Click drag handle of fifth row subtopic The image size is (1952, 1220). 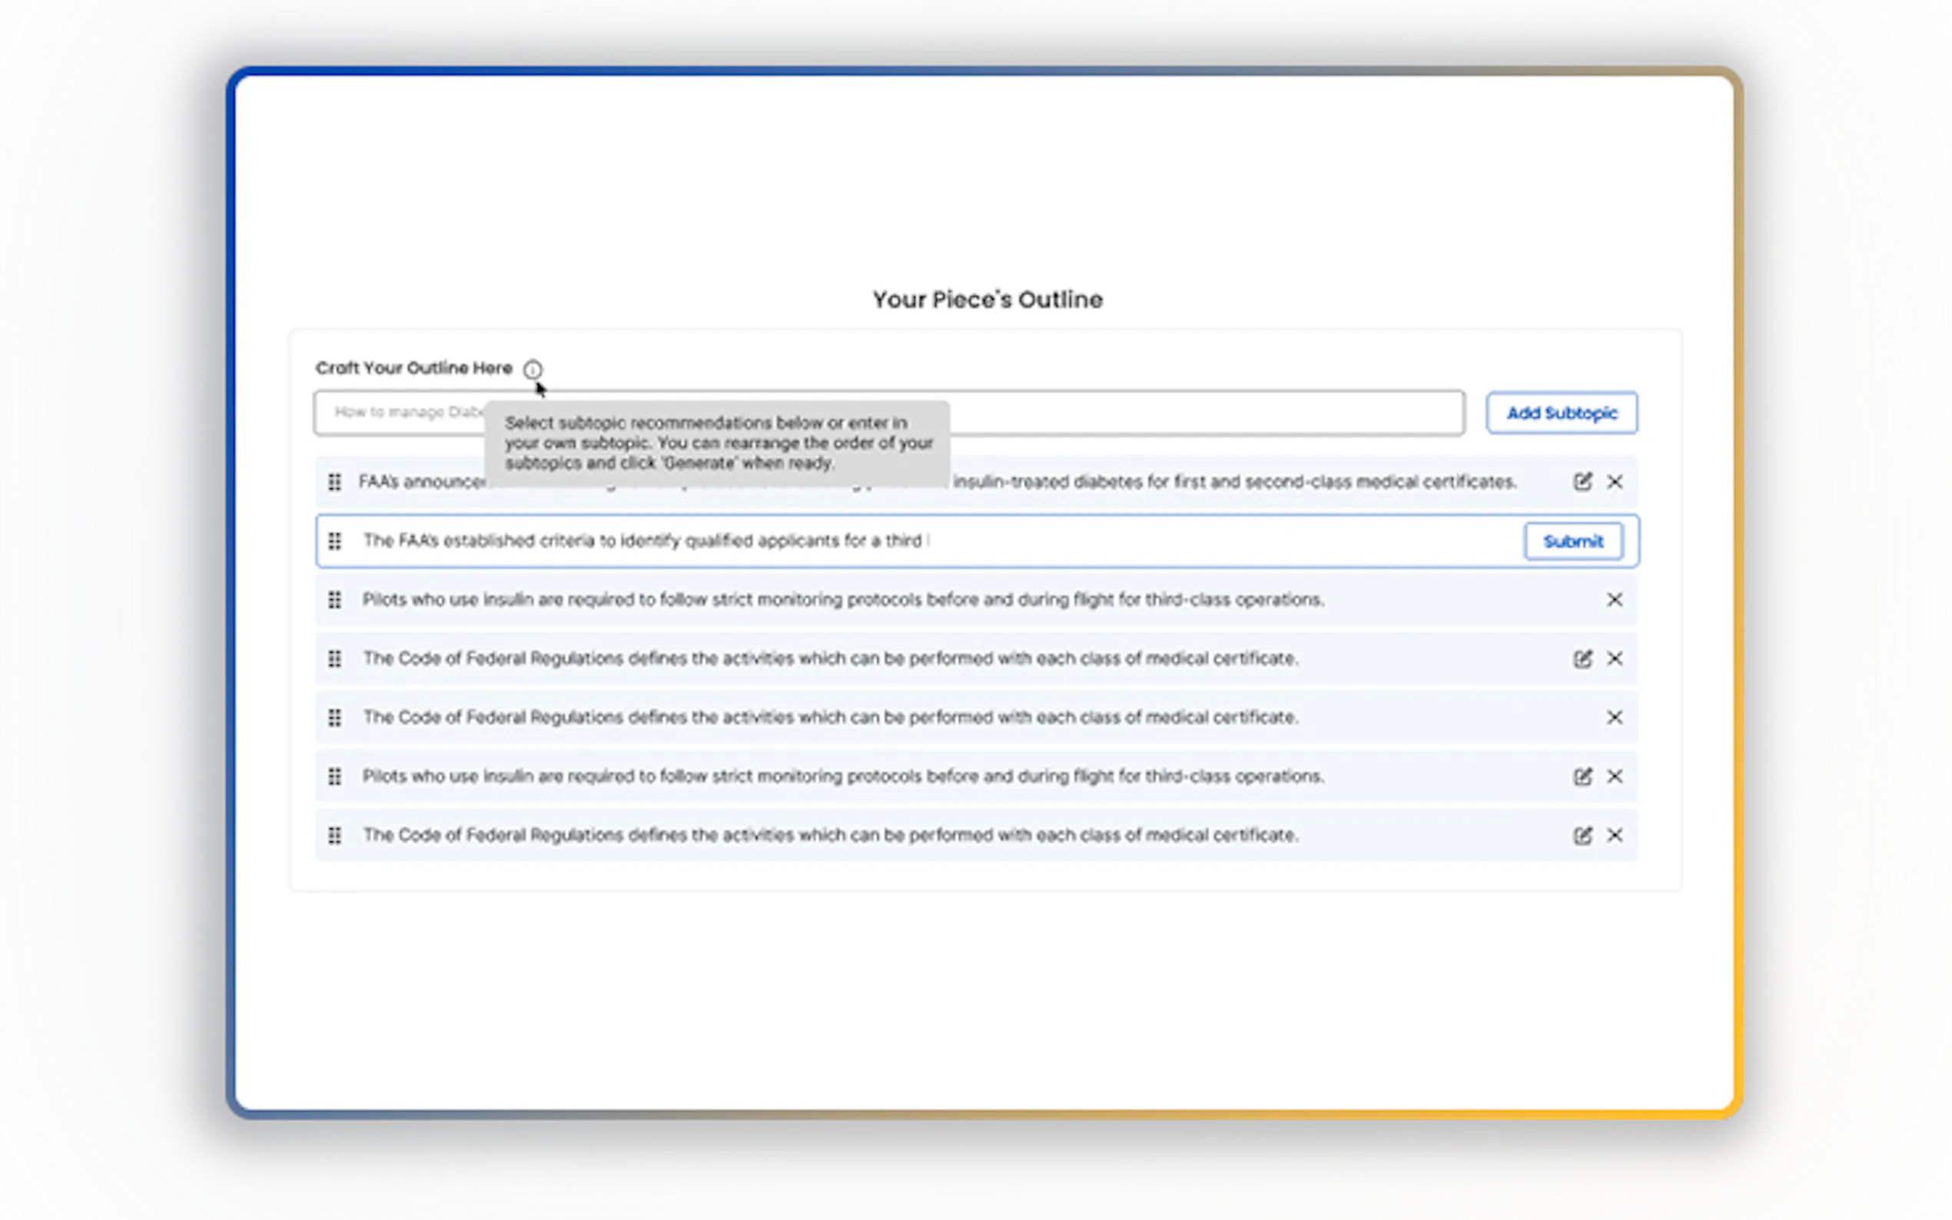pos(335,718)
